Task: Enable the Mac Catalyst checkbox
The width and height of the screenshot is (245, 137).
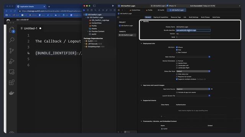Action: 177,53
